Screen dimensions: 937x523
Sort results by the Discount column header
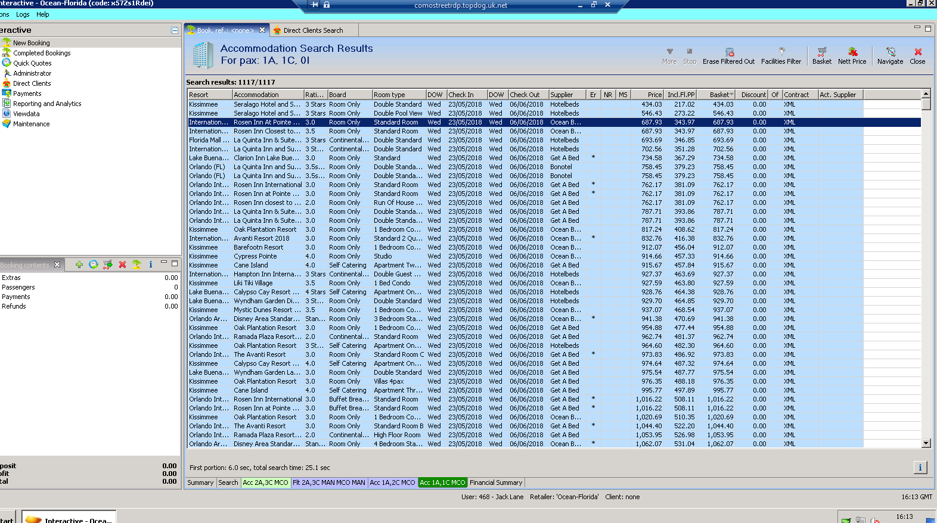coord(752,95)
